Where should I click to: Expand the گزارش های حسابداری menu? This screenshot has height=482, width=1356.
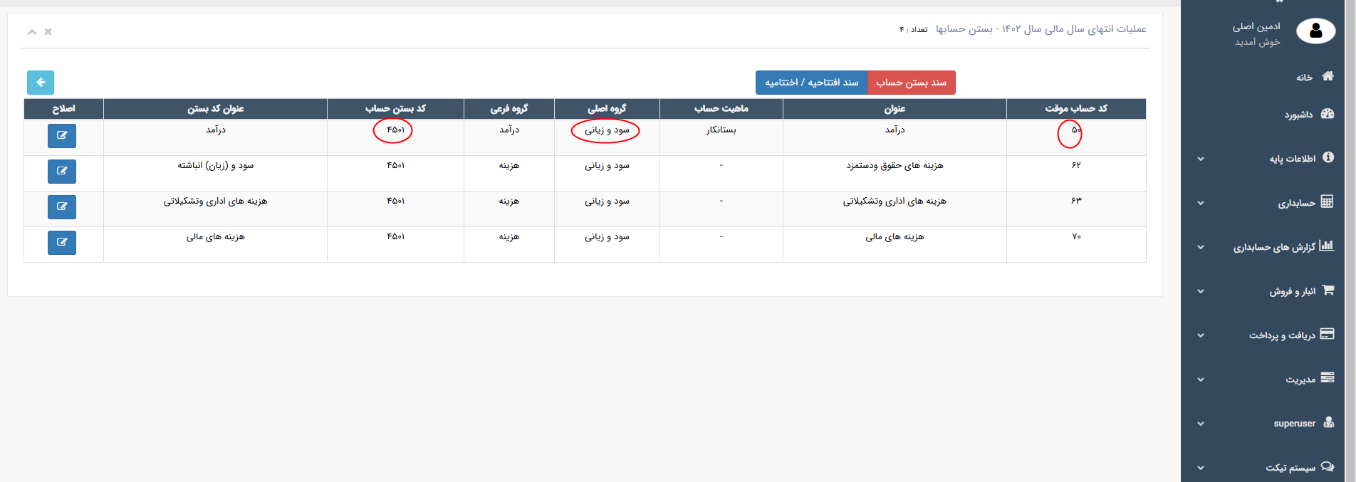[x=1274, y=247]
